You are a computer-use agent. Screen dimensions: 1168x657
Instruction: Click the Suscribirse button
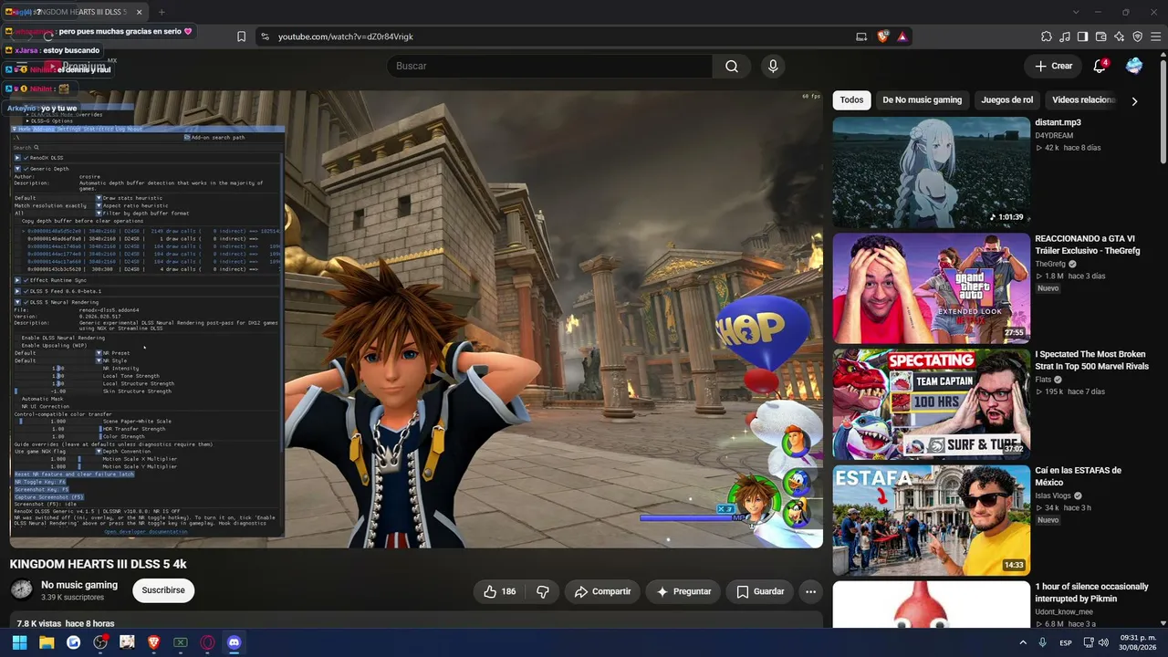[x=163, y=590]
